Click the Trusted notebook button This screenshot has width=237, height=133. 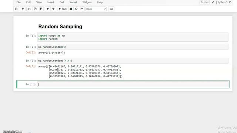(204, 2)
